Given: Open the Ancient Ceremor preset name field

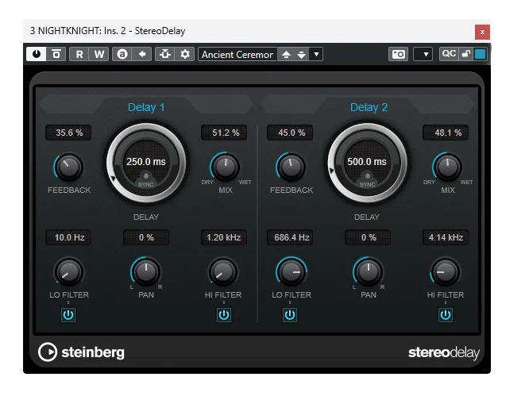Looking at the screenshot, I should pyautogui.click(x=237, y=54).
